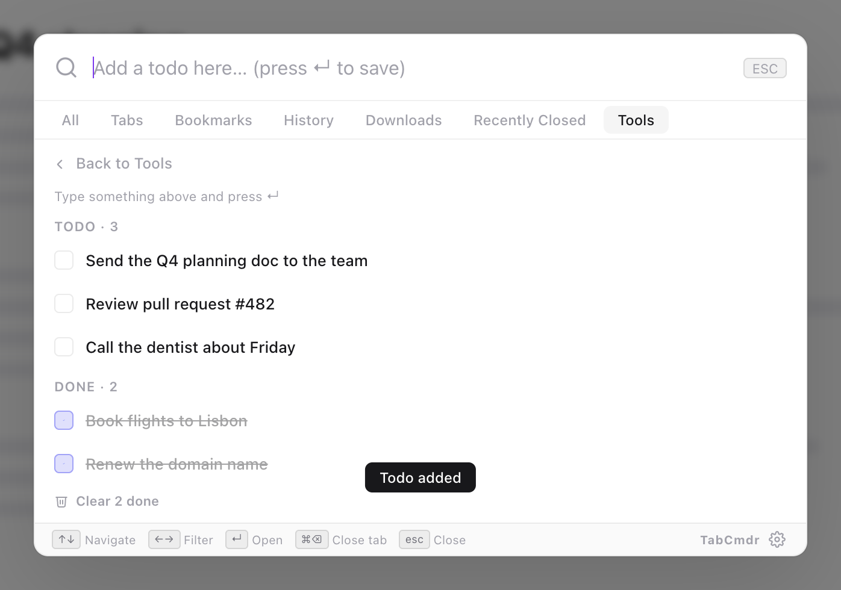Click the Call the dentist about Friday text
This screenshot has height=590, width=841.
(190, 347)
